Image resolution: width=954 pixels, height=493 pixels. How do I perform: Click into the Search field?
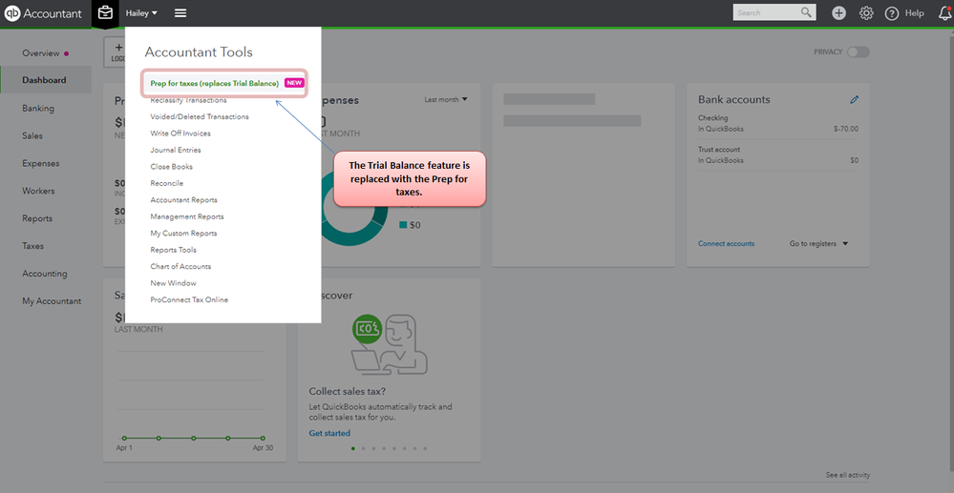point(767,12)
